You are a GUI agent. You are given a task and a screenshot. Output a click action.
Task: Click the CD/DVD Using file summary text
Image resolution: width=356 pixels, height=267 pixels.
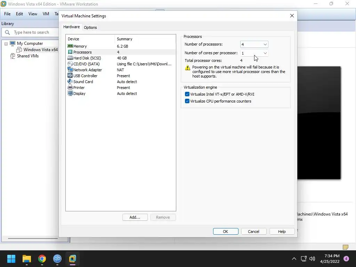pos(144,64)
